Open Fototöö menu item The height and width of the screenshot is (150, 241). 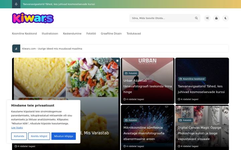tap(91, 34)
